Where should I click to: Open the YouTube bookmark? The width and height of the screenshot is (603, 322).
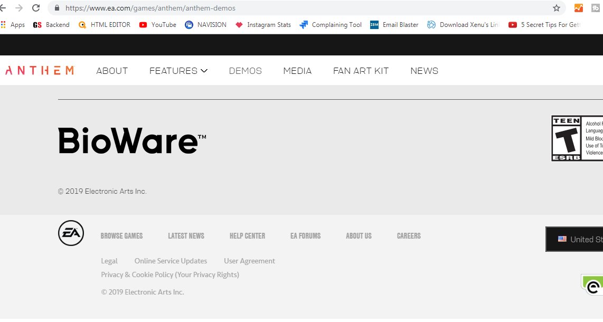pos(158,25)
